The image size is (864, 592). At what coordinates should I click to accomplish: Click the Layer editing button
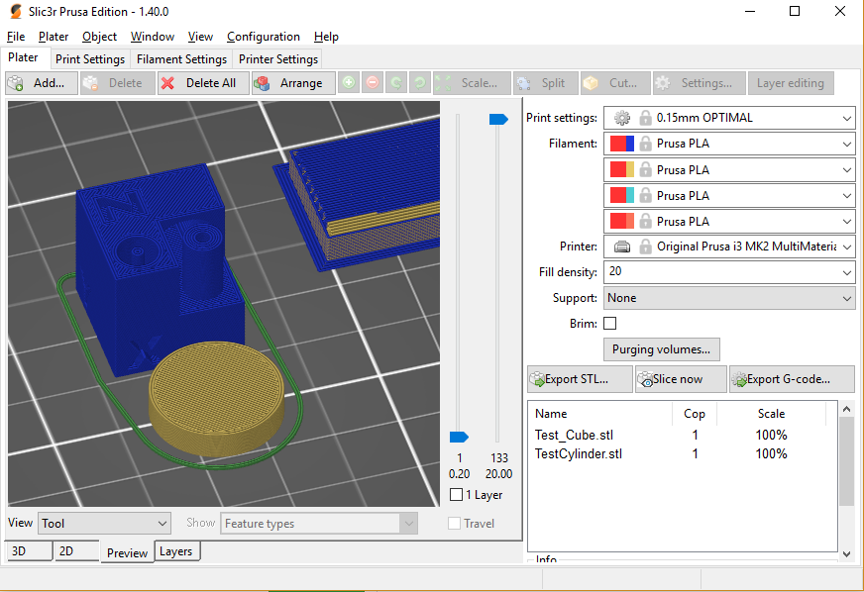click(x=791, y=83)
